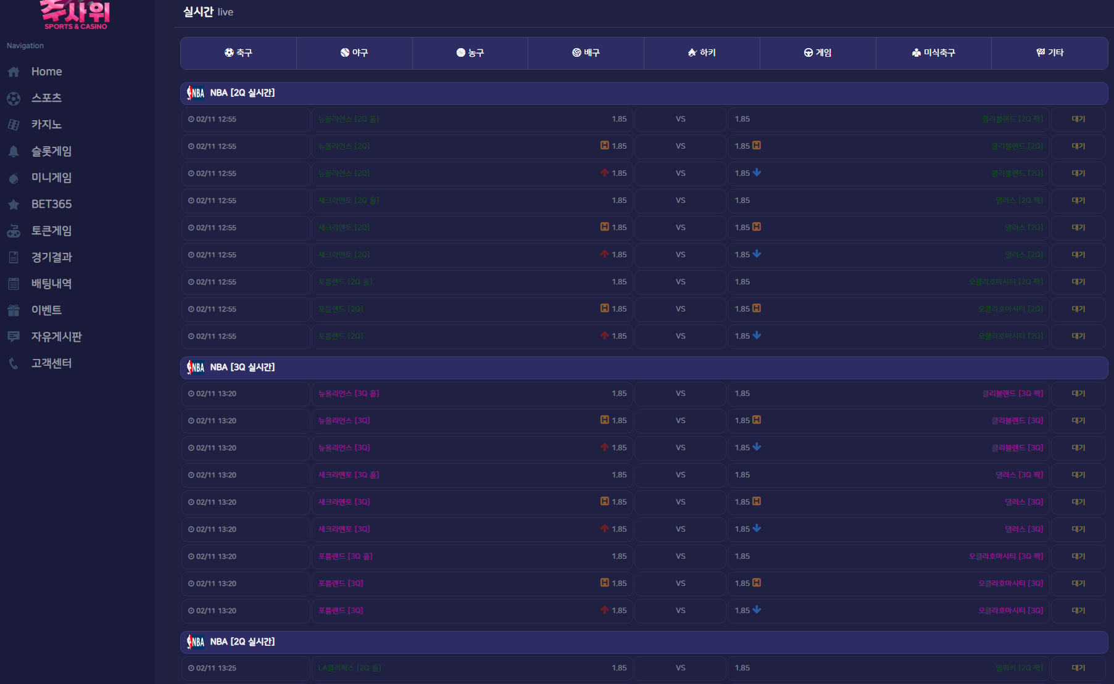Click the 카지노 cards icon in sidebar
The image size is (1114, 684).
coord(14,125)
